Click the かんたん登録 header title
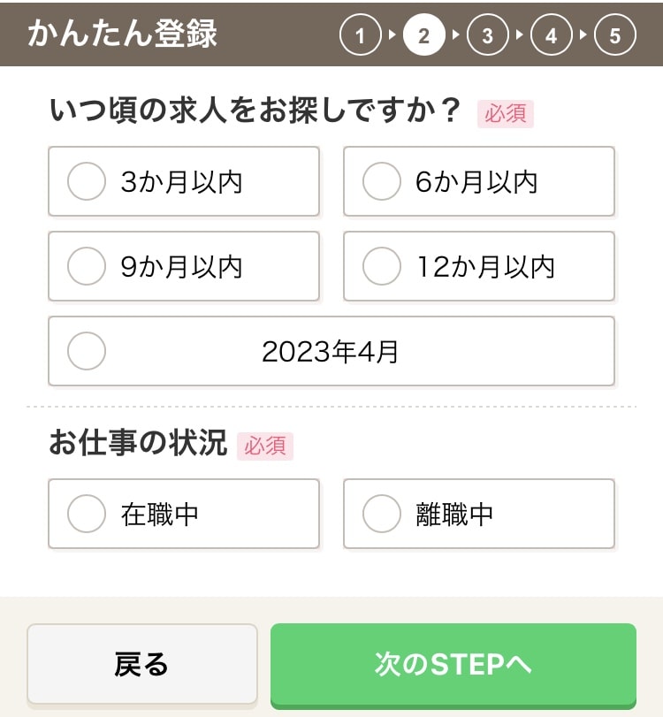 (x=122, y=34)
